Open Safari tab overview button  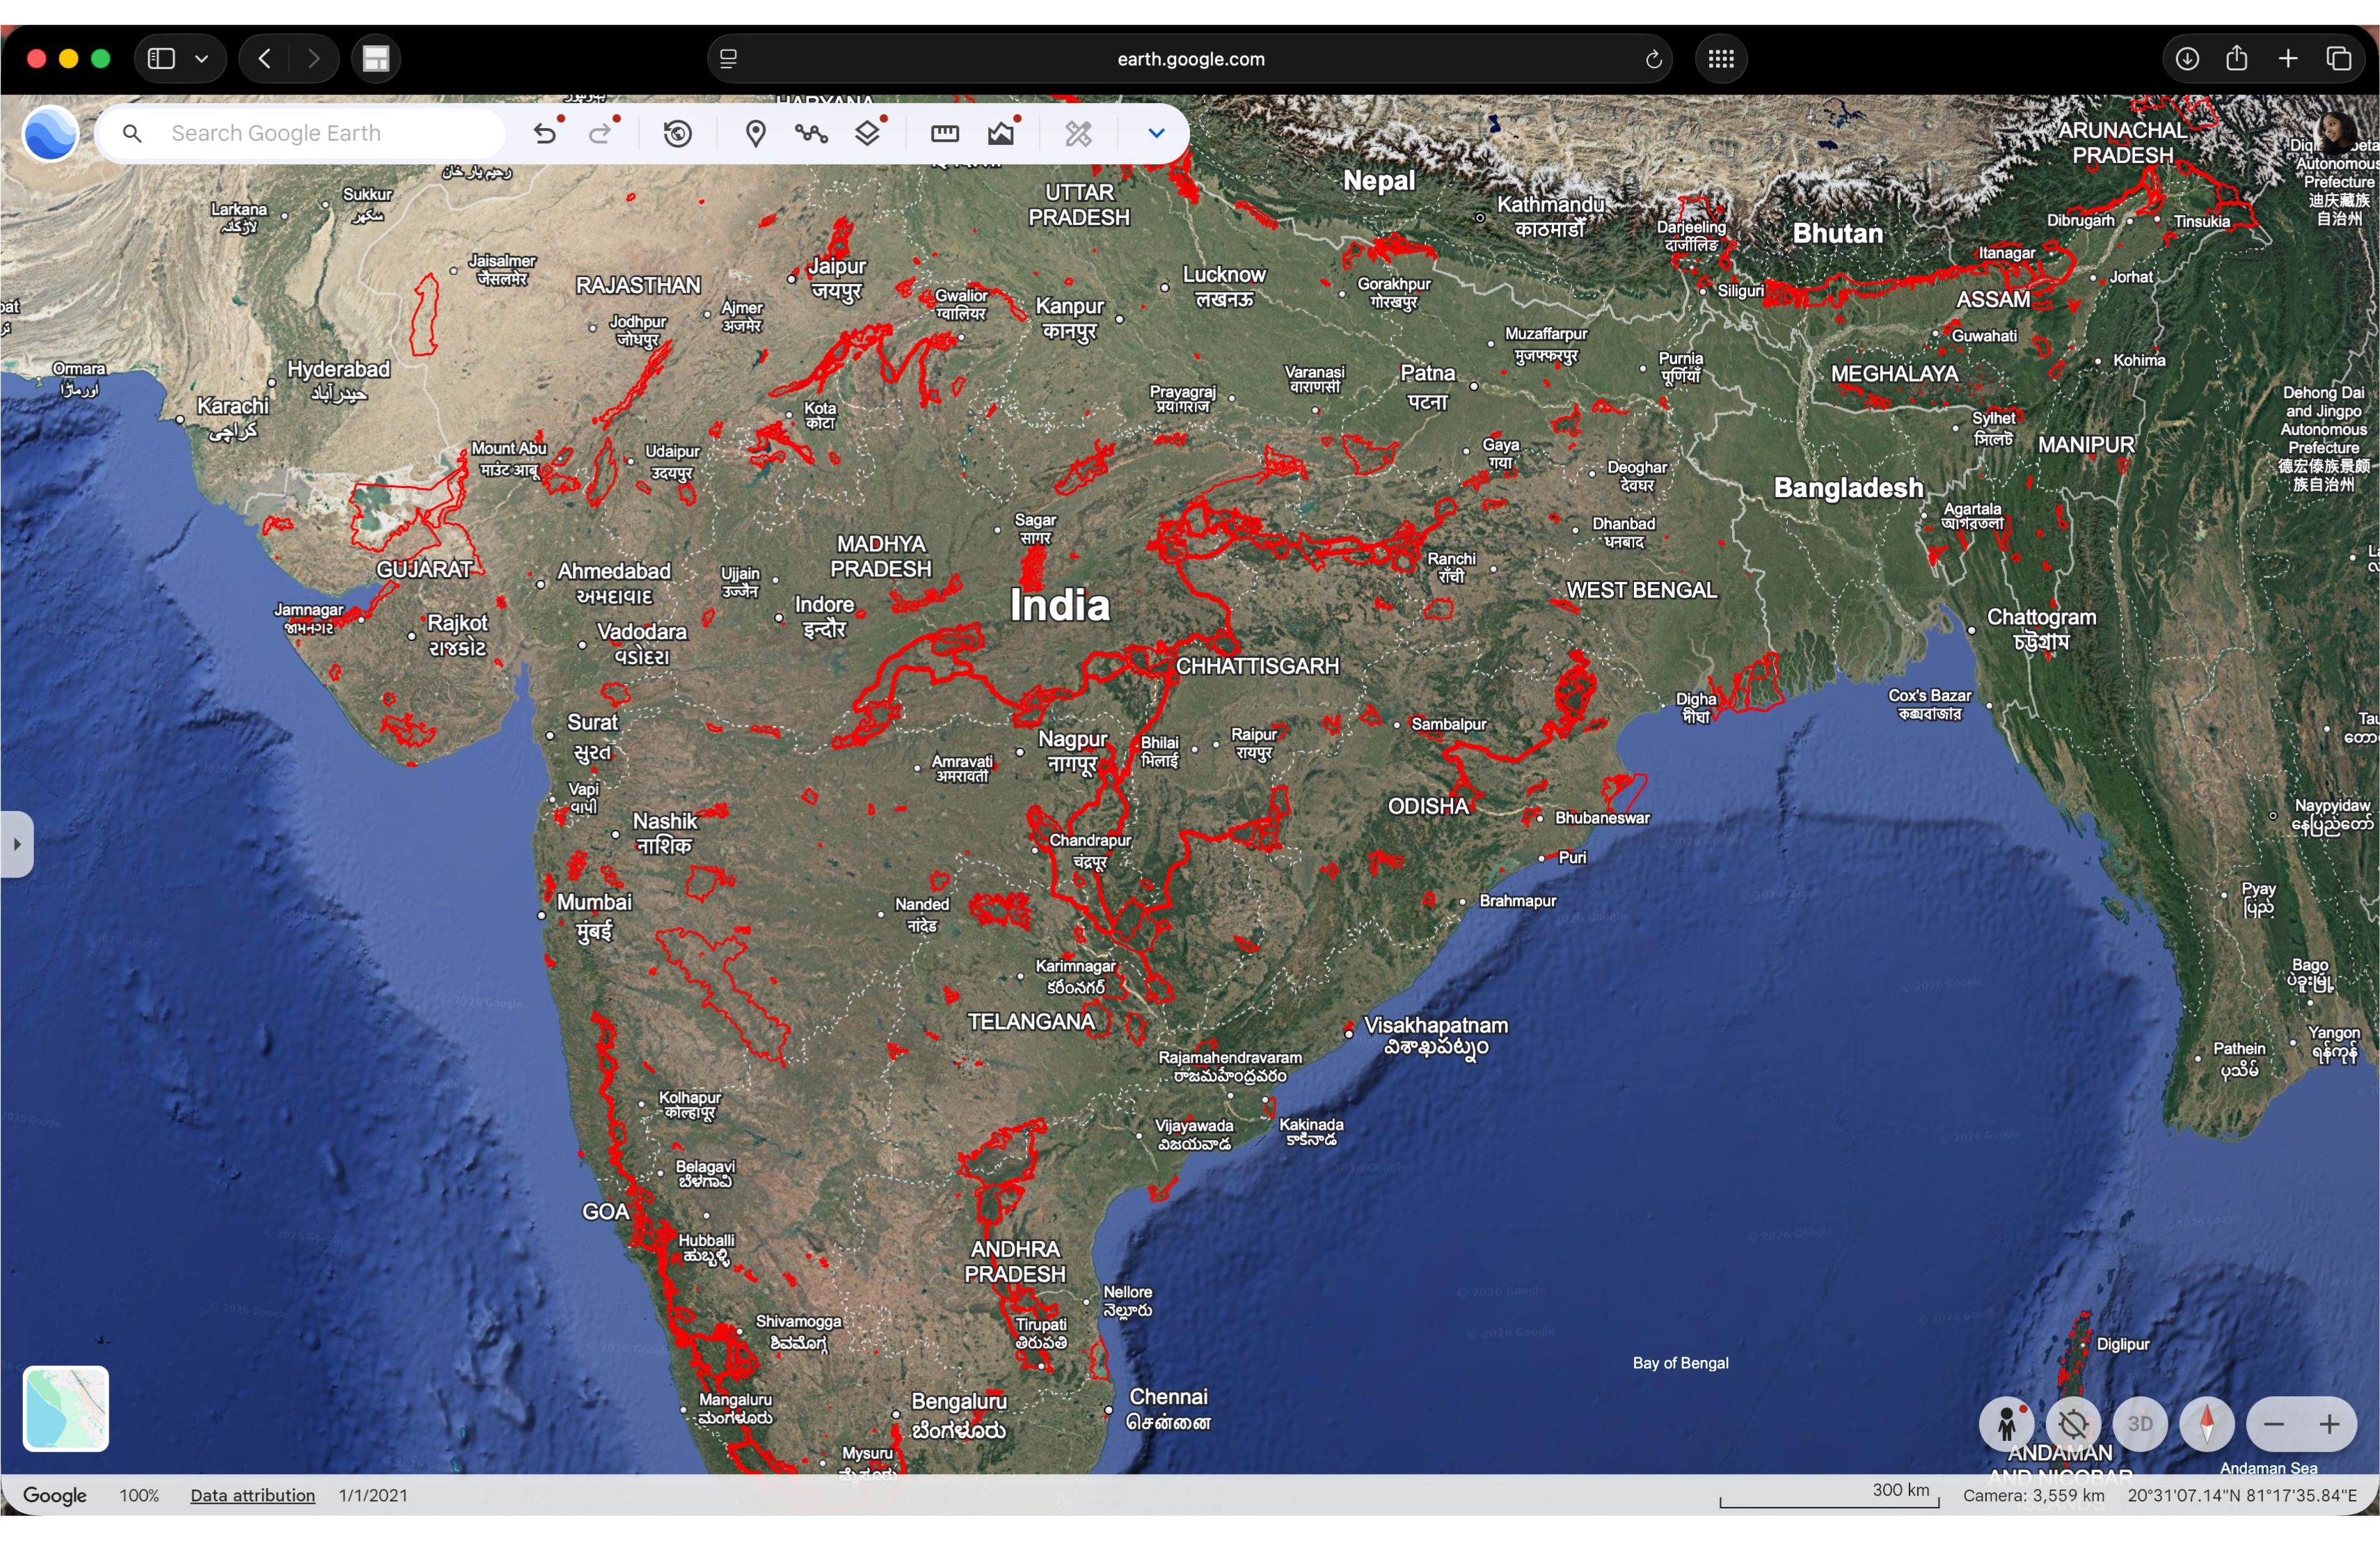coord(2339,59)
